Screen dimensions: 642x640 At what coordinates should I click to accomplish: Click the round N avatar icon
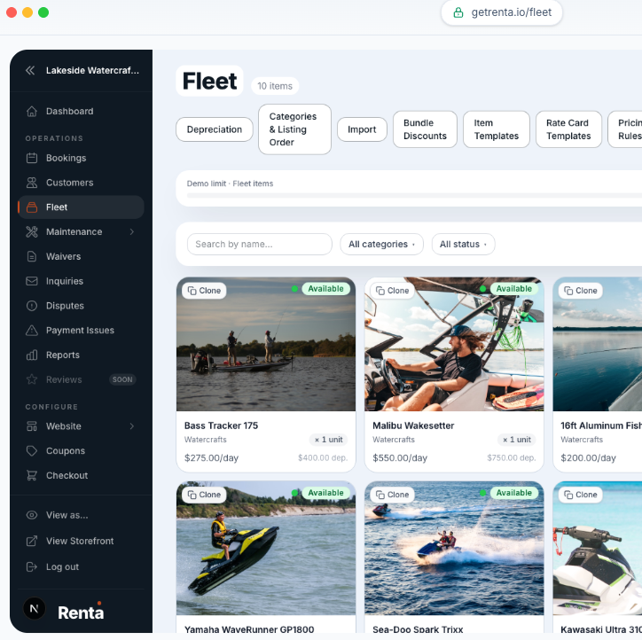point(35,608)
